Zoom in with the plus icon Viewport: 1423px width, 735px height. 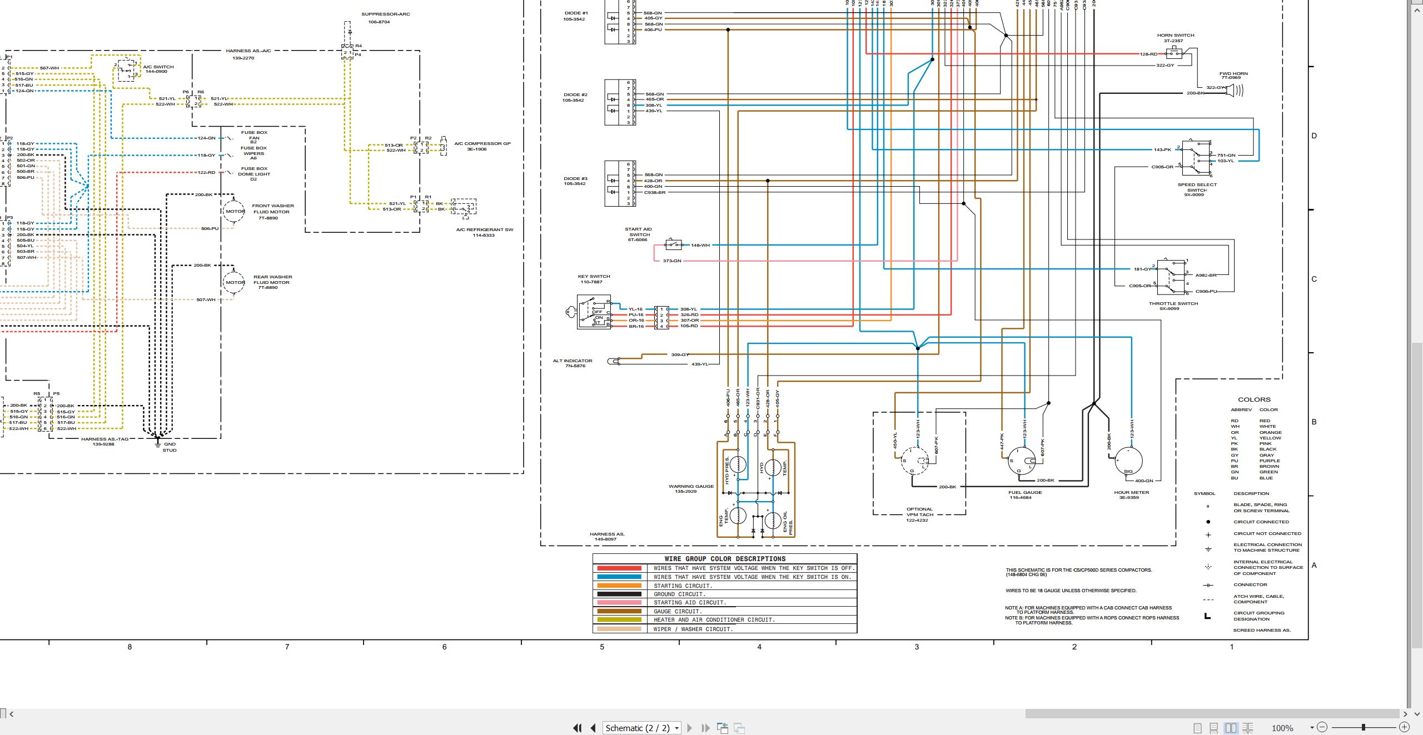pos(1404,727)
